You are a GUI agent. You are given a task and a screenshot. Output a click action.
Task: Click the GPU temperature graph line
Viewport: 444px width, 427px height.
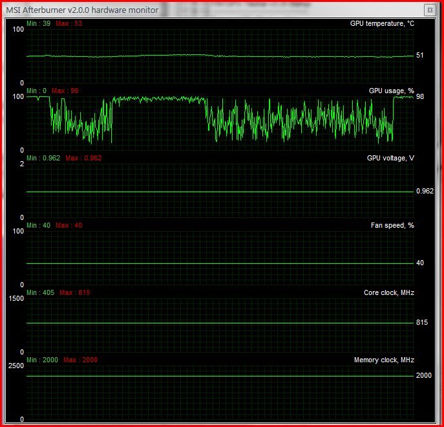coord(220,56)
